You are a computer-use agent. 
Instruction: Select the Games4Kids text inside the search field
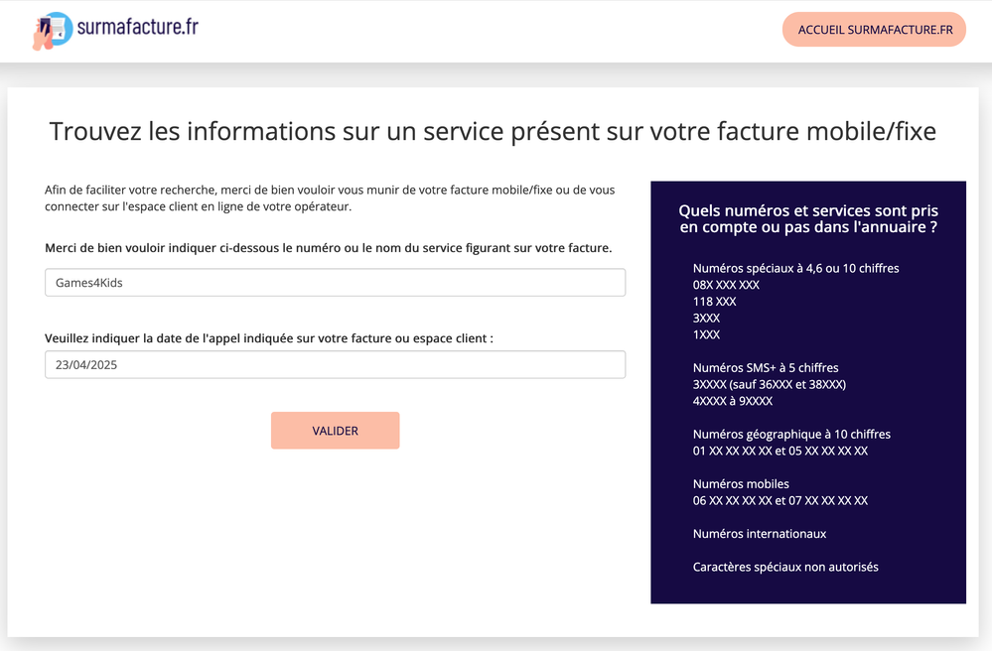point(86,282)
